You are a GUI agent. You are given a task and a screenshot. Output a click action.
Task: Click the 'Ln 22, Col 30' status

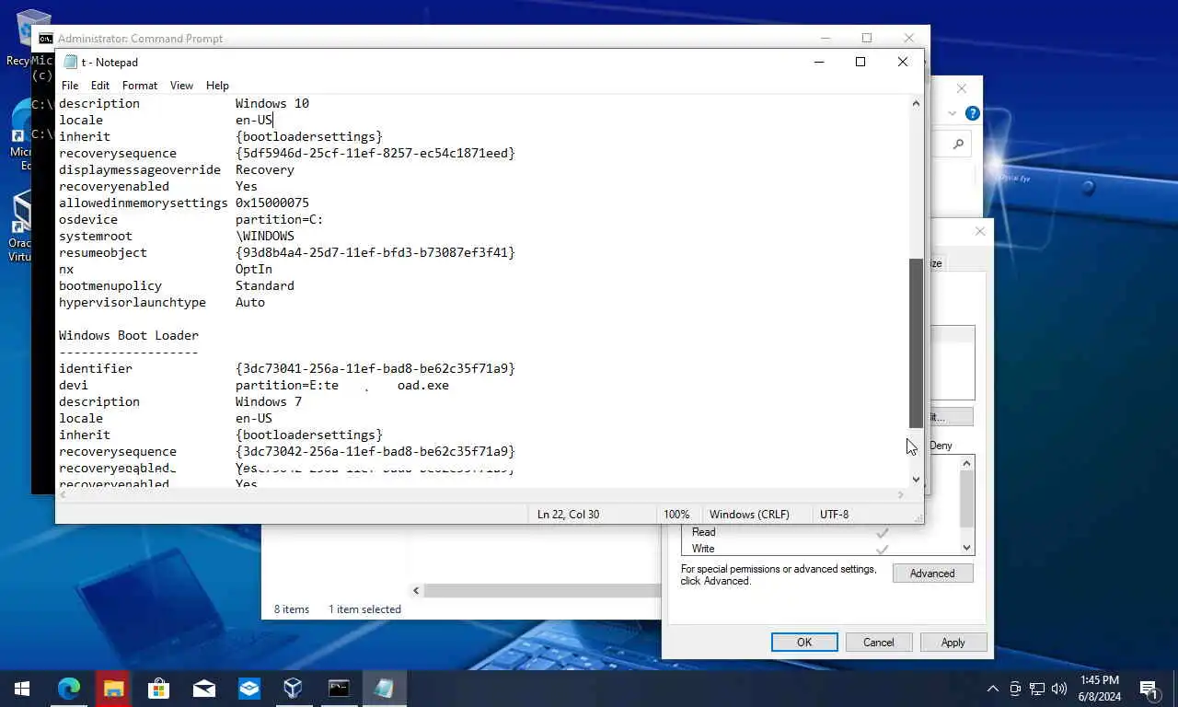568,515
